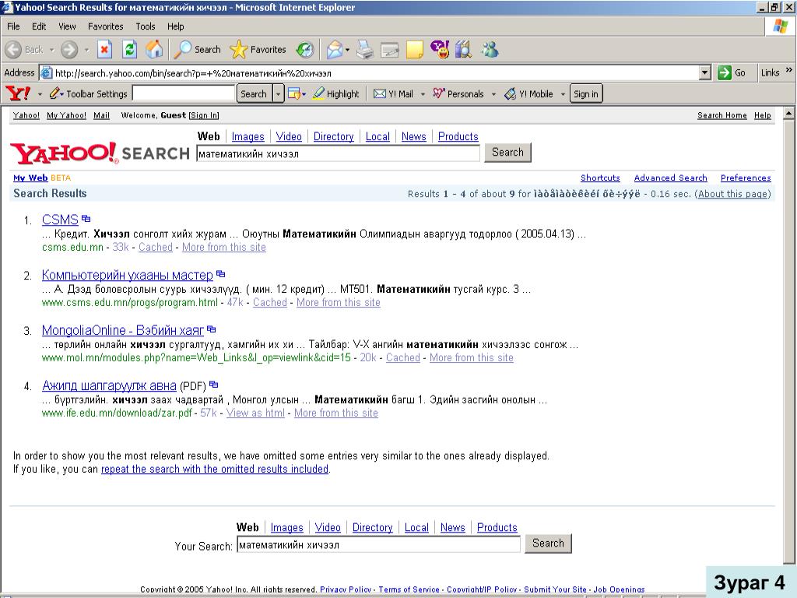Go back using the Back arrow icon
The width and height of the screenshot is (797, 598).
click(x=14, y=50)
